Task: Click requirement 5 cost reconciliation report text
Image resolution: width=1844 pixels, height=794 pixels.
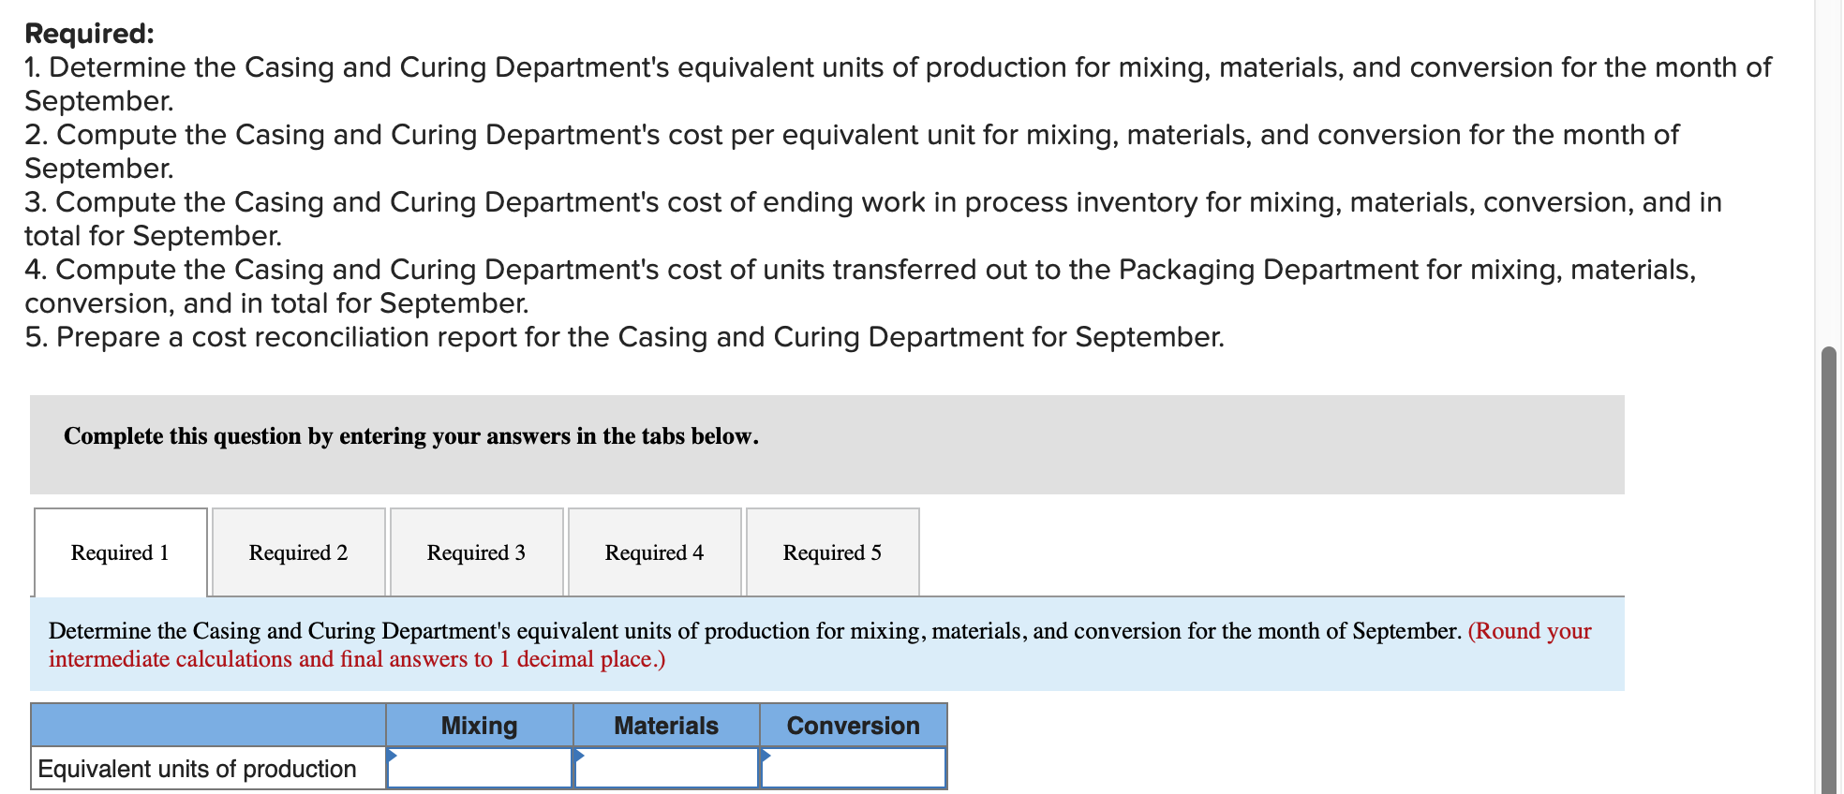Action: (624, 337)
